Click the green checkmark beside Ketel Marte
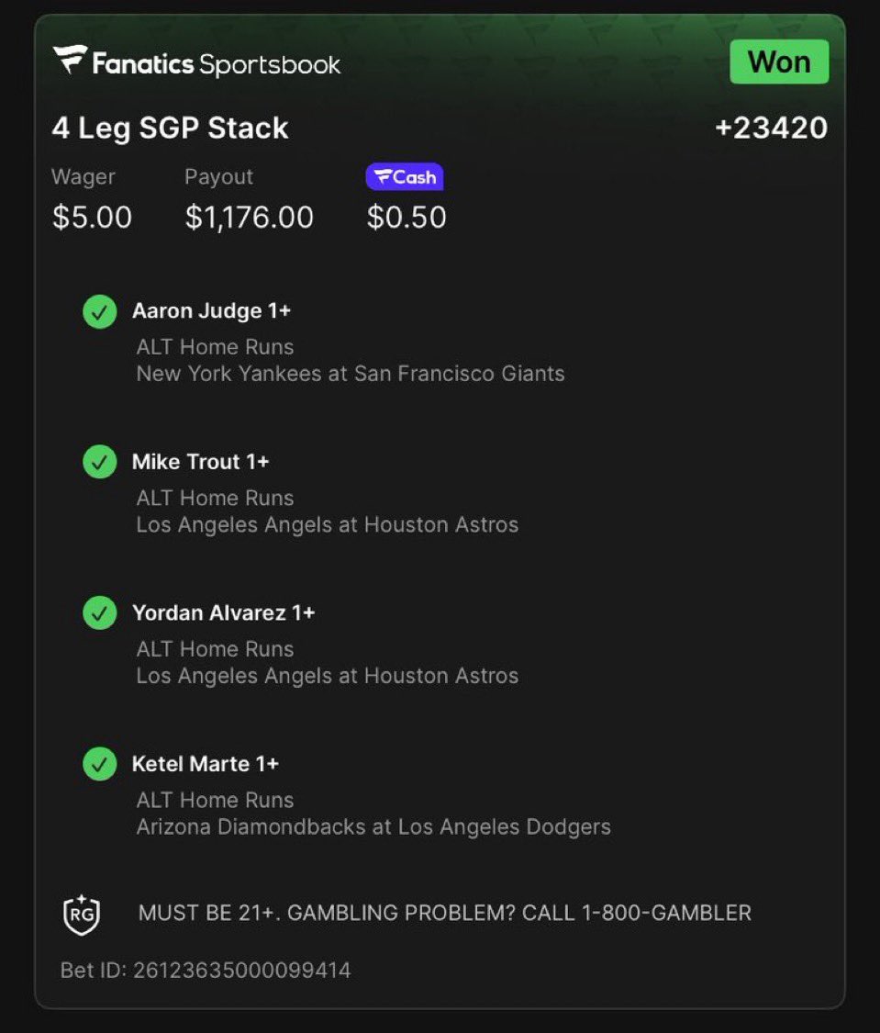The image size is (880, 1033). (x=100, y=764)
